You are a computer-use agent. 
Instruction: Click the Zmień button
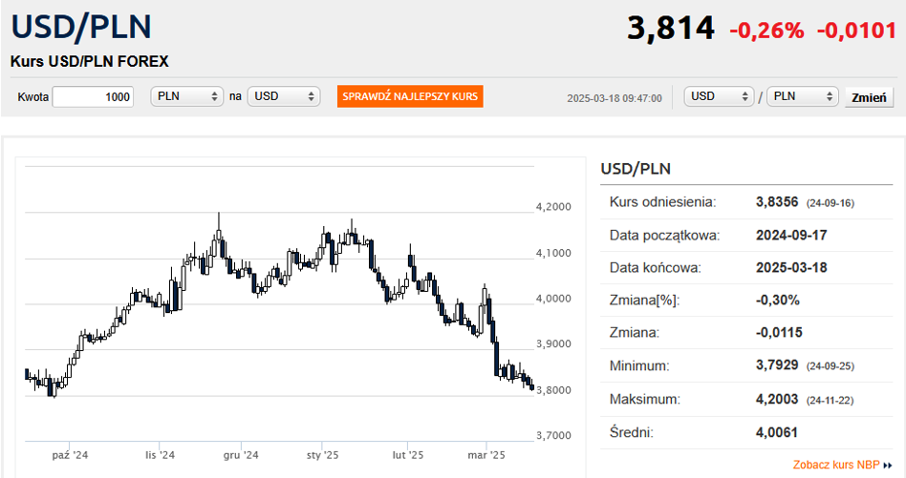(x=869, y=97)
